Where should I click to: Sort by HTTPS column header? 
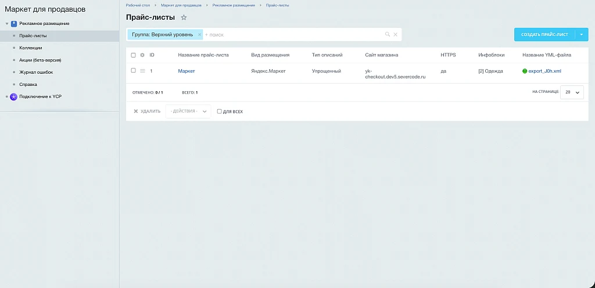[x=448, y=55]
